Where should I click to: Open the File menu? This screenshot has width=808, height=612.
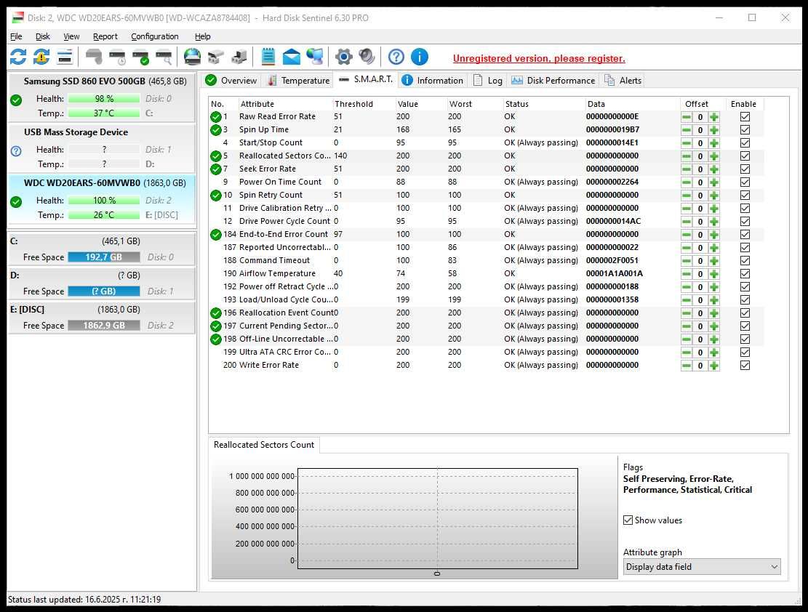pyautogui.click(x=16, y=36)
